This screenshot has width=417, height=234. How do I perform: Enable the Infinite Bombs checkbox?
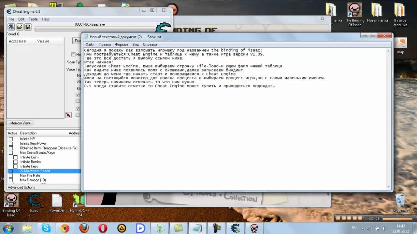tap(15, 162)
